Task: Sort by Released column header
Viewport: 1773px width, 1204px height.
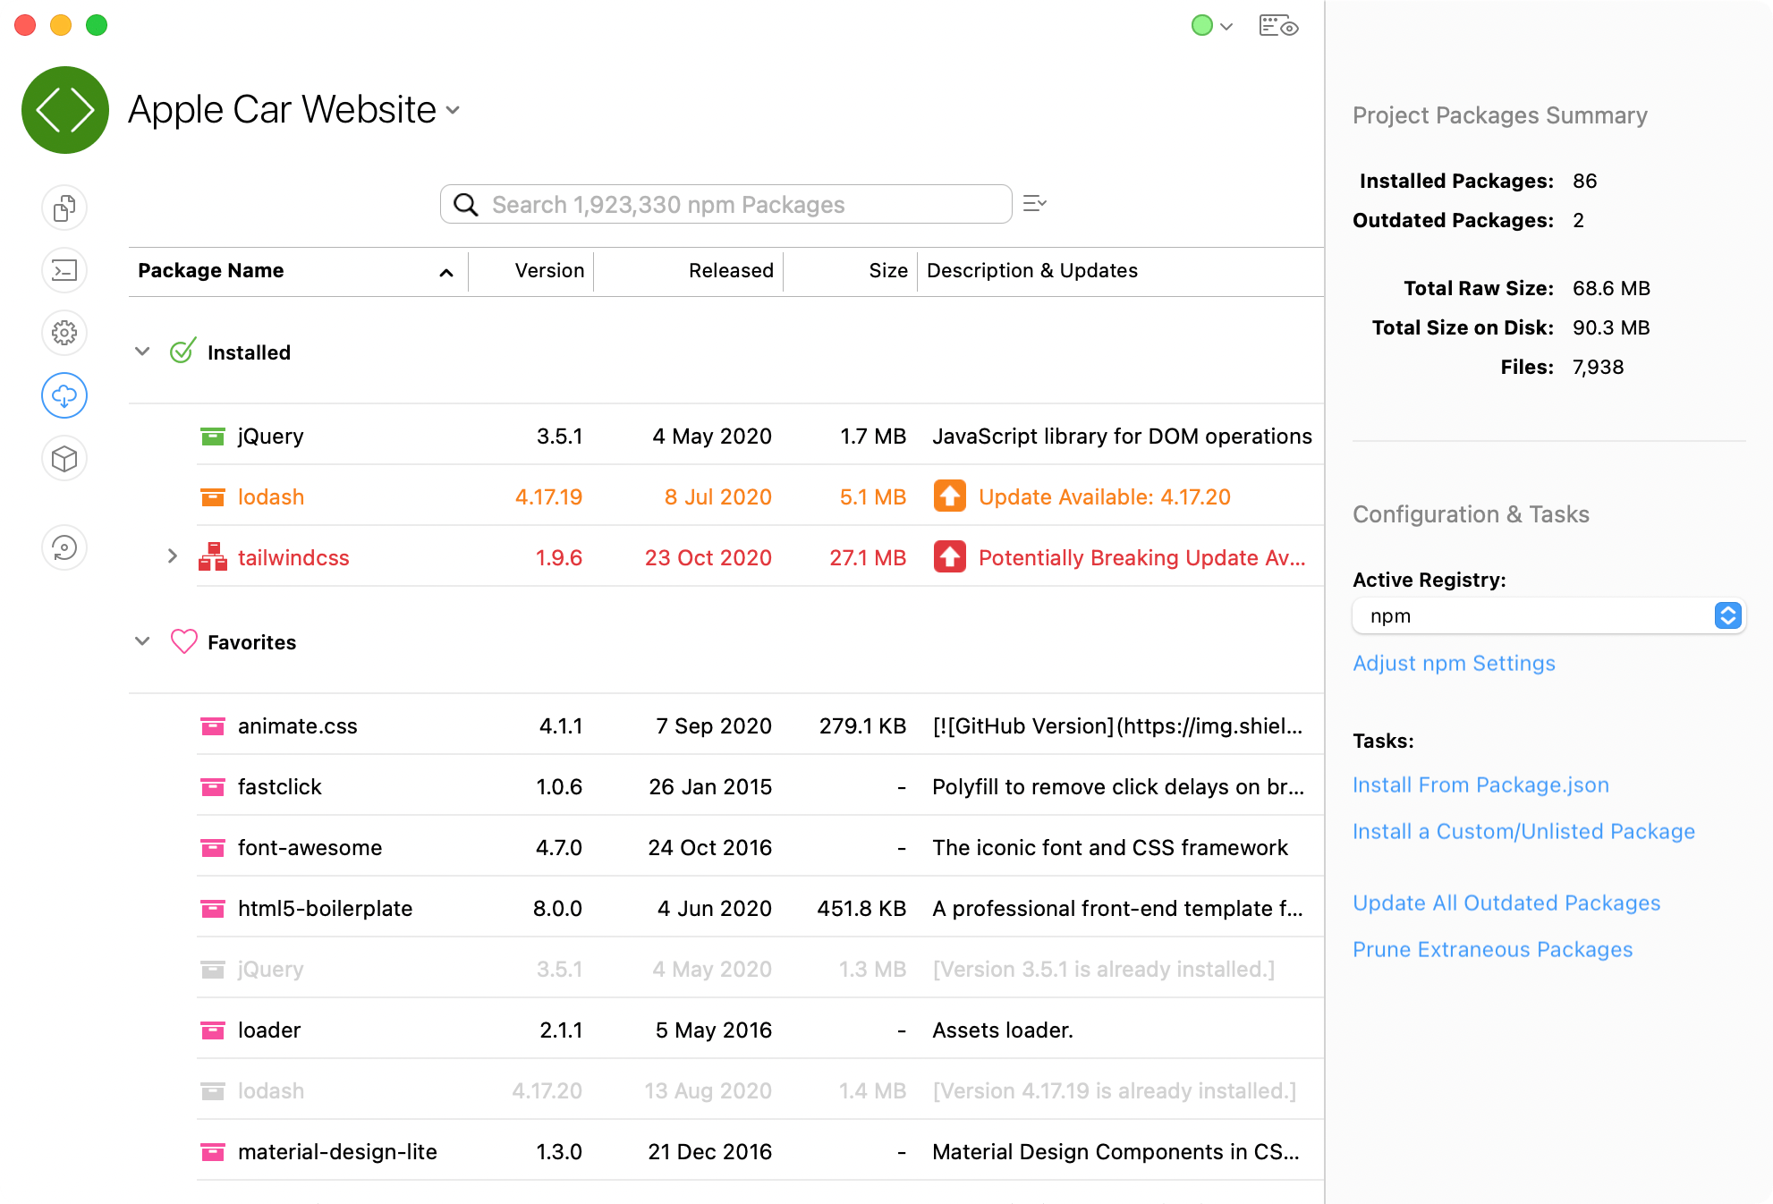Action: click(x=730, y=271)
